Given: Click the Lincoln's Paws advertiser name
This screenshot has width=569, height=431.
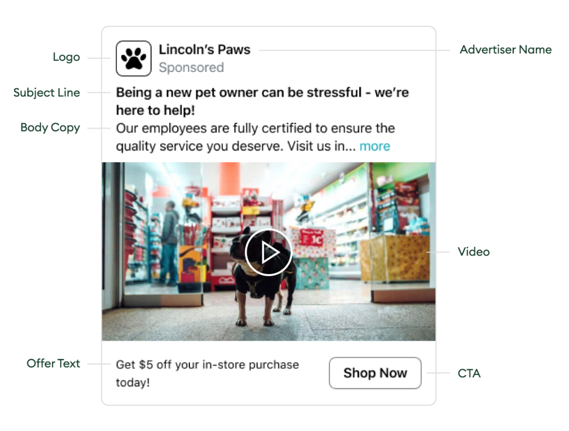Looking at the screenshot, I should point(204,50).
